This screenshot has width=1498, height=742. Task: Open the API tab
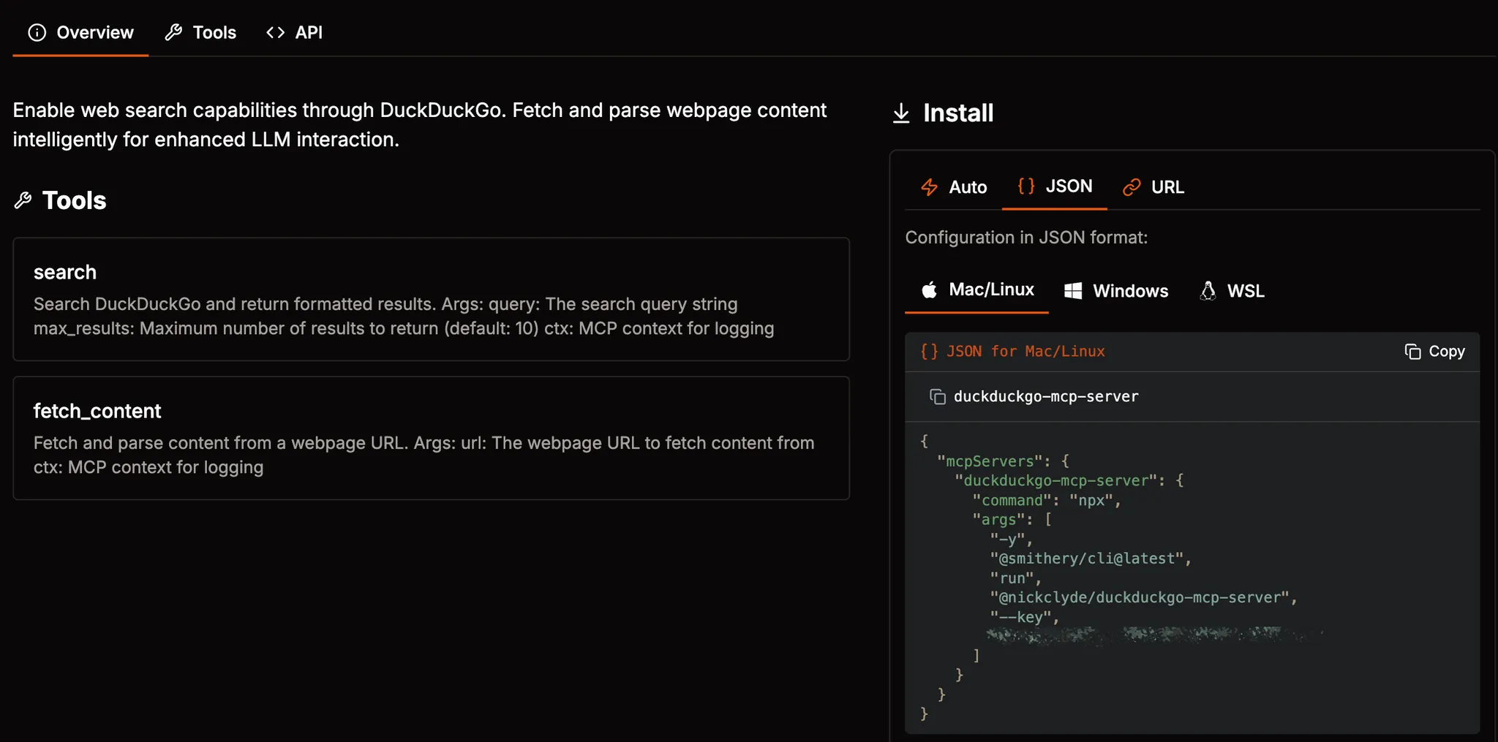click(x=294, y=32)
